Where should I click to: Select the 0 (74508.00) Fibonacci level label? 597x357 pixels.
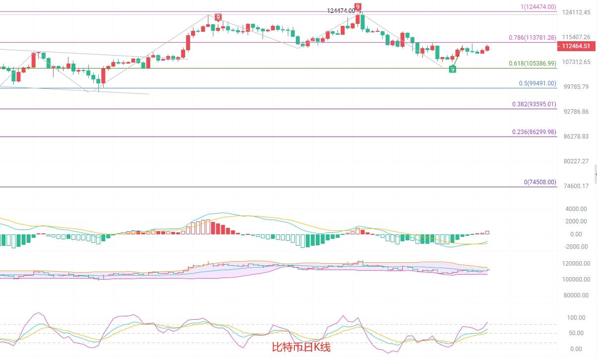540,182
